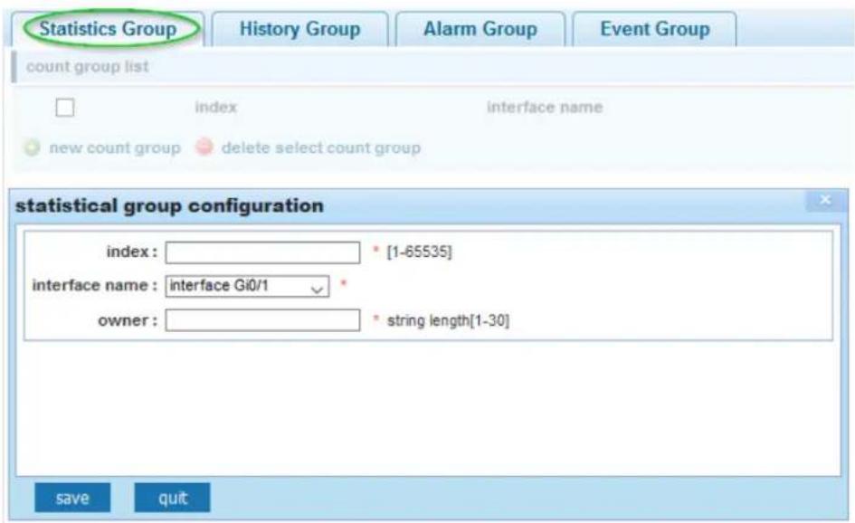855x523 pixels.
Task: Click the quit button
Action: (x=172, y=498)
